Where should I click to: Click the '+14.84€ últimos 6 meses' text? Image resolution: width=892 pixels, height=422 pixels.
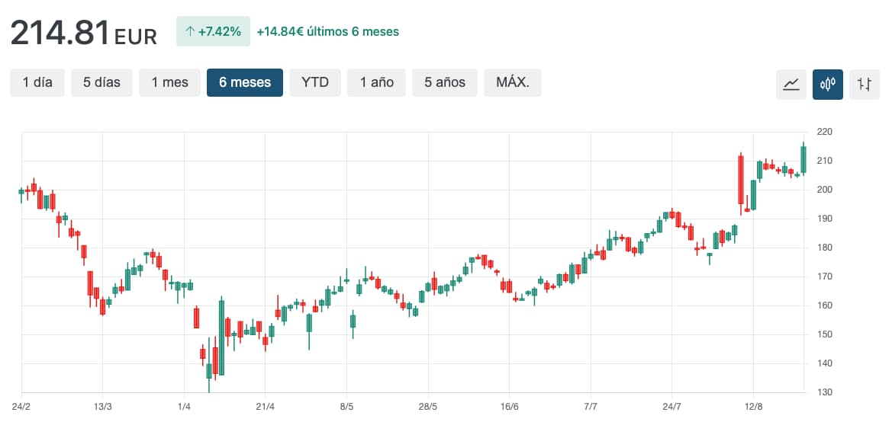(327, 32)
